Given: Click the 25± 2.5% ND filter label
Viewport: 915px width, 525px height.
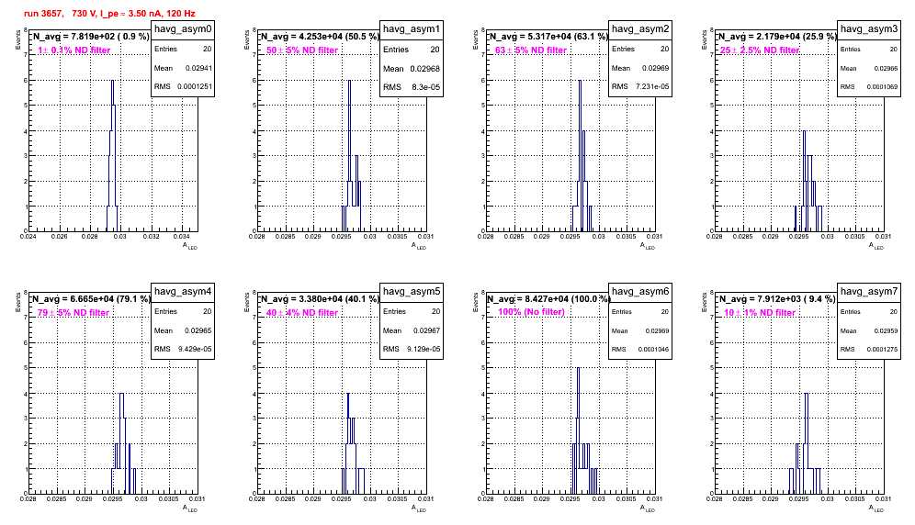Looking at the screenshot, I should pyautogui.click(x=760, y=50).
